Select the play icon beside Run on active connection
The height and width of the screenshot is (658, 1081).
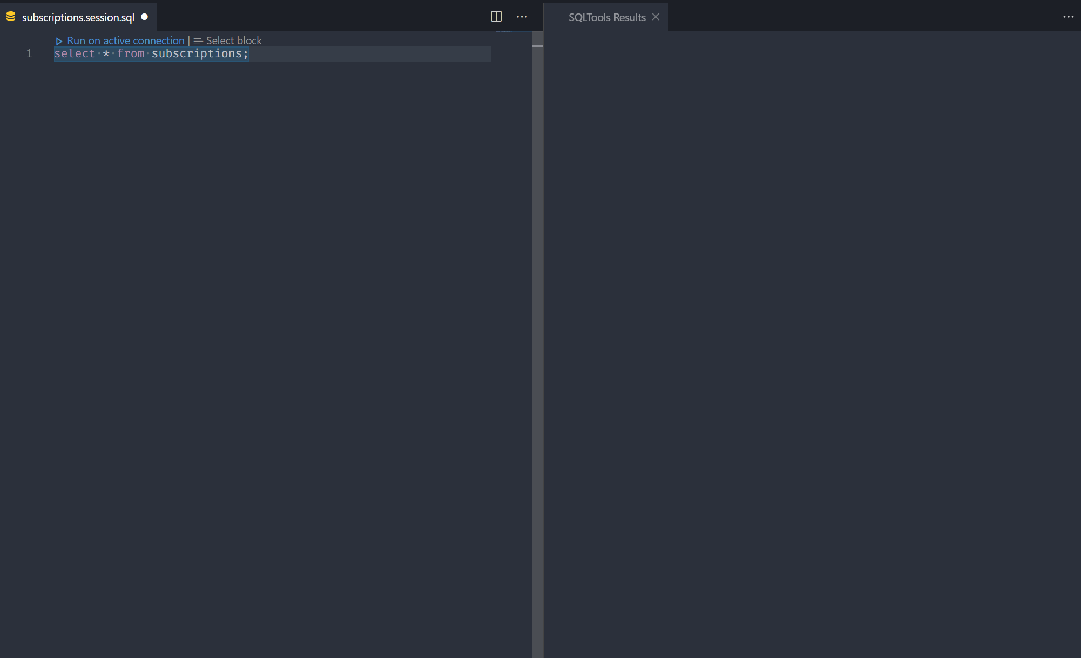point(59,40)
